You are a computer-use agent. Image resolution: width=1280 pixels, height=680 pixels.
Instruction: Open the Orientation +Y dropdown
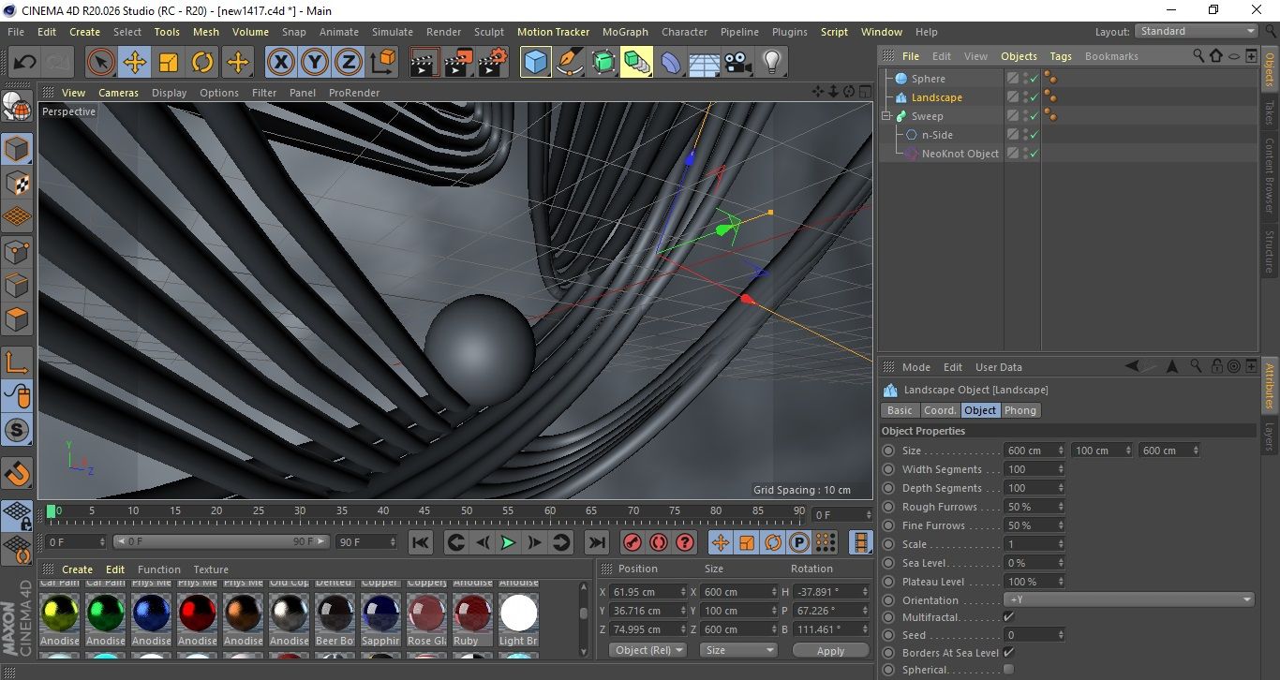[x=1129, y=600]
